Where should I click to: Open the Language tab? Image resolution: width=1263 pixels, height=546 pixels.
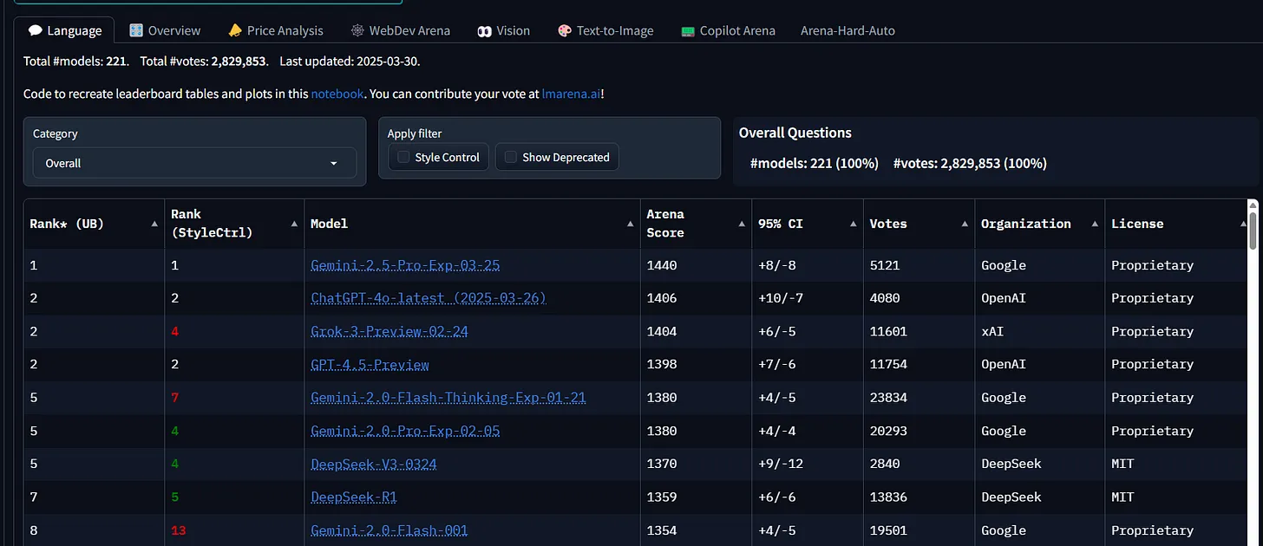(x=64, y=30)
